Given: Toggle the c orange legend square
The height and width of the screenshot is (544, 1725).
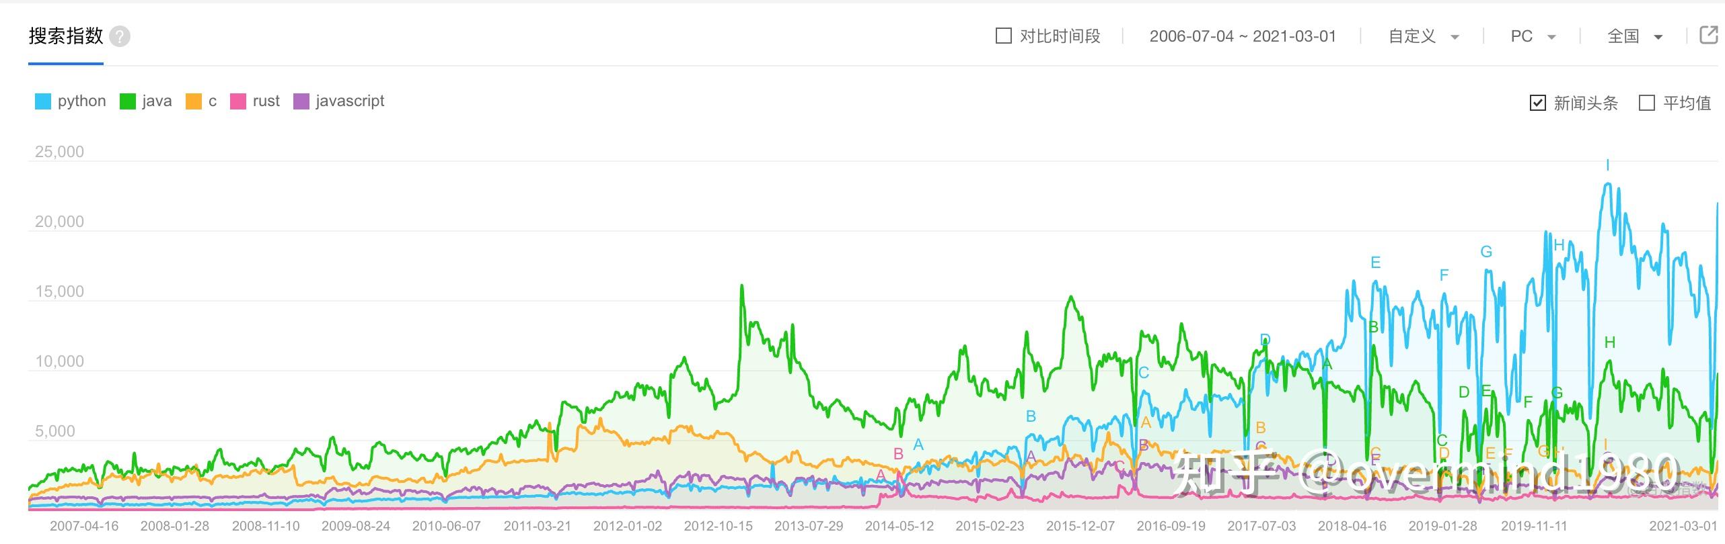Looking at the screenshot, I should coord(194,101).
